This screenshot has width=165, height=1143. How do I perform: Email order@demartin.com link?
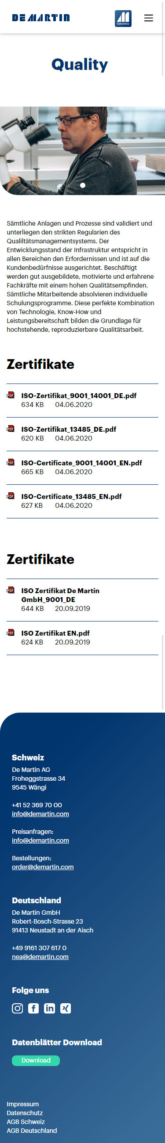coord(43,867)
